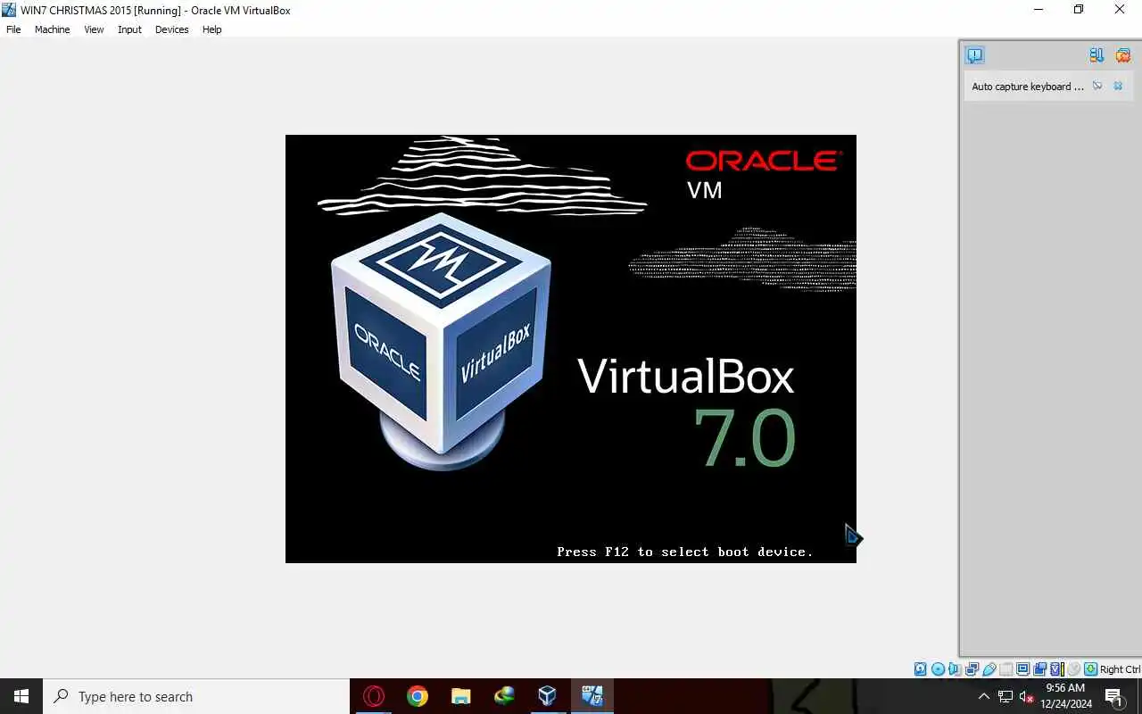Change notification sort order in notification panel
The width and height of the screenshot is (1142, 714).
coord(1096,55)
